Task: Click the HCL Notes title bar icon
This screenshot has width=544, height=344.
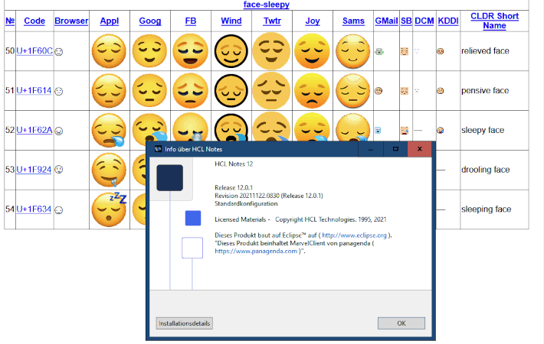Action: point(158,149)
